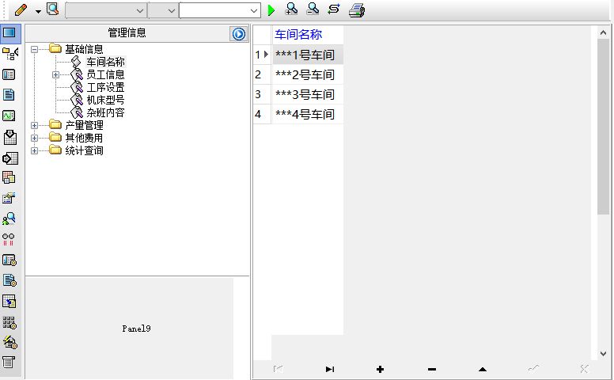
Task: Click the table import arrow sidebar icon
Action: pyautogui.click(x=9, y=302)
